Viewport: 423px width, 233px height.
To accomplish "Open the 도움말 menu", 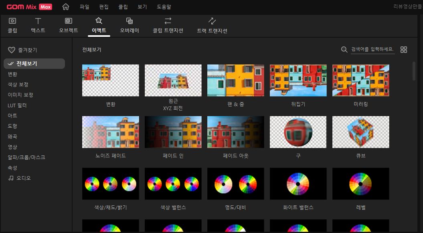I will pyautogui.click(x=164, y=7).
